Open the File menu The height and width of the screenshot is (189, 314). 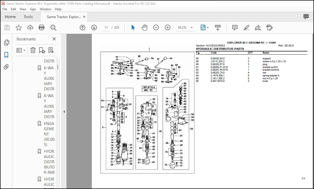click(x=5, y=9)
